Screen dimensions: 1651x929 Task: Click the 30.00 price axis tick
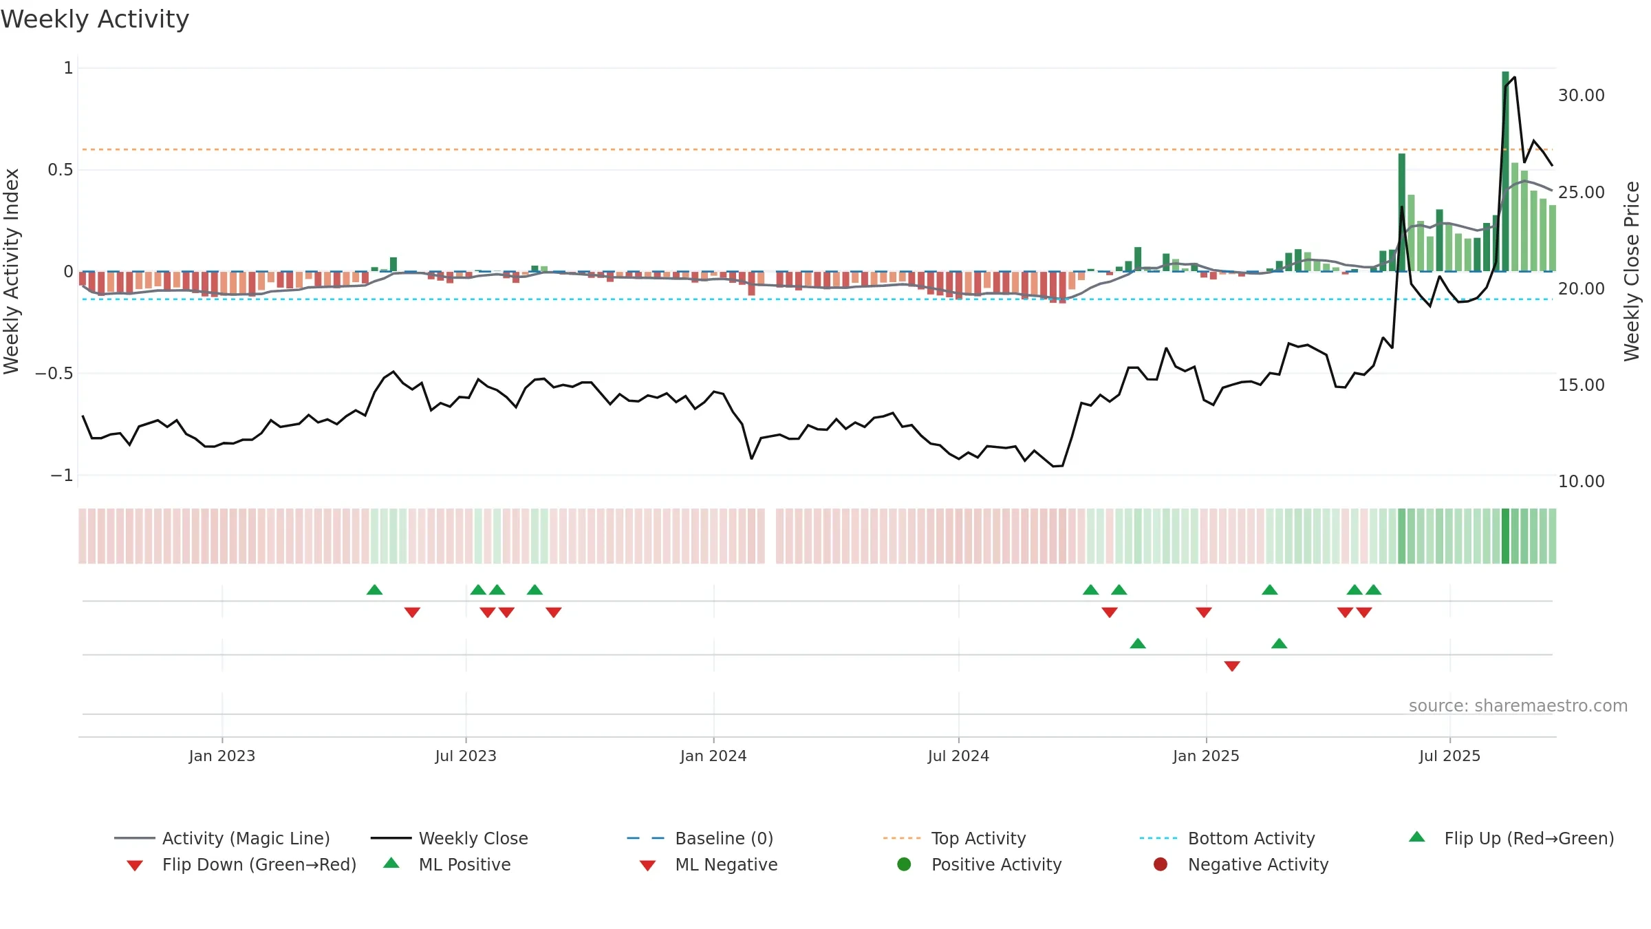[x=1581, y=96]
